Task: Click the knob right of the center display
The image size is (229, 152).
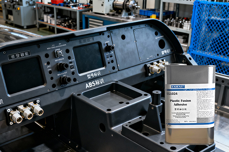Action: [x=110, y=48]
